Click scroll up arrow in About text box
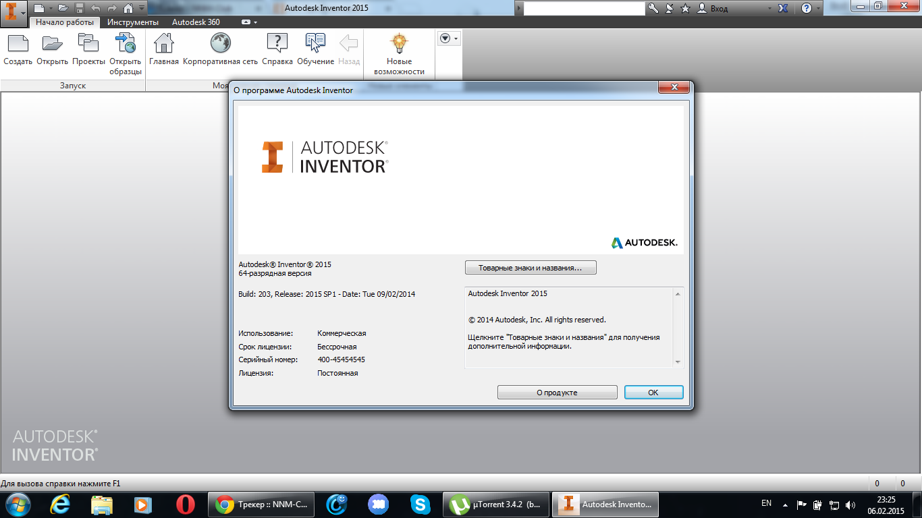The height and width of the screenshot is (518, 922). (678, 294)
